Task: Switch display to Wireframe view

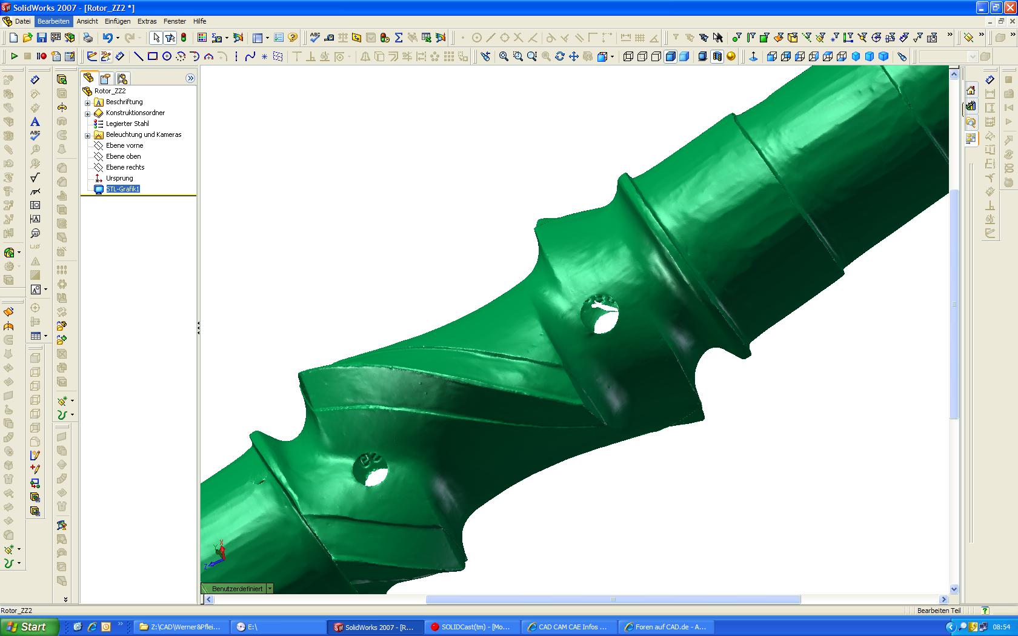Action: [x=628, y=56]
